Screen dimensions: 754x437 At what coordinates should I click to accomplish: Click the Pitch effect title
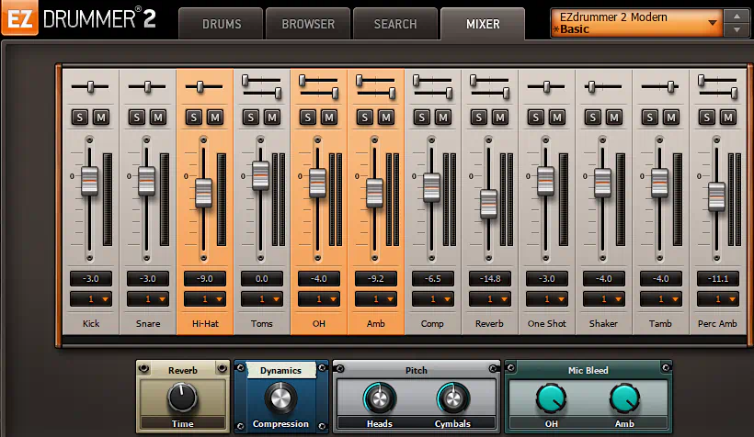click(416, 370)
